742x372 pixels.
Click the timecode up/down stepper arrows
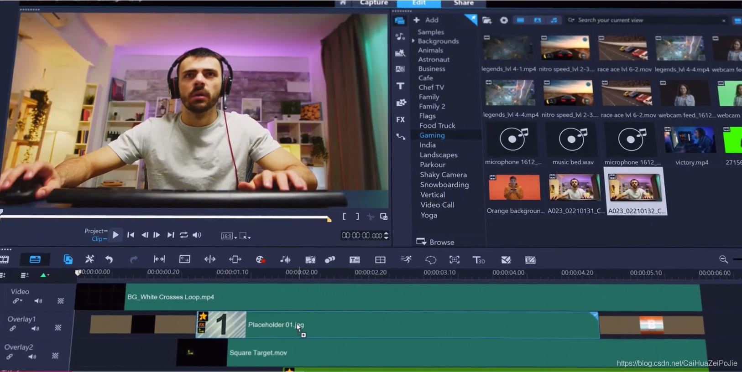(386, 235)
